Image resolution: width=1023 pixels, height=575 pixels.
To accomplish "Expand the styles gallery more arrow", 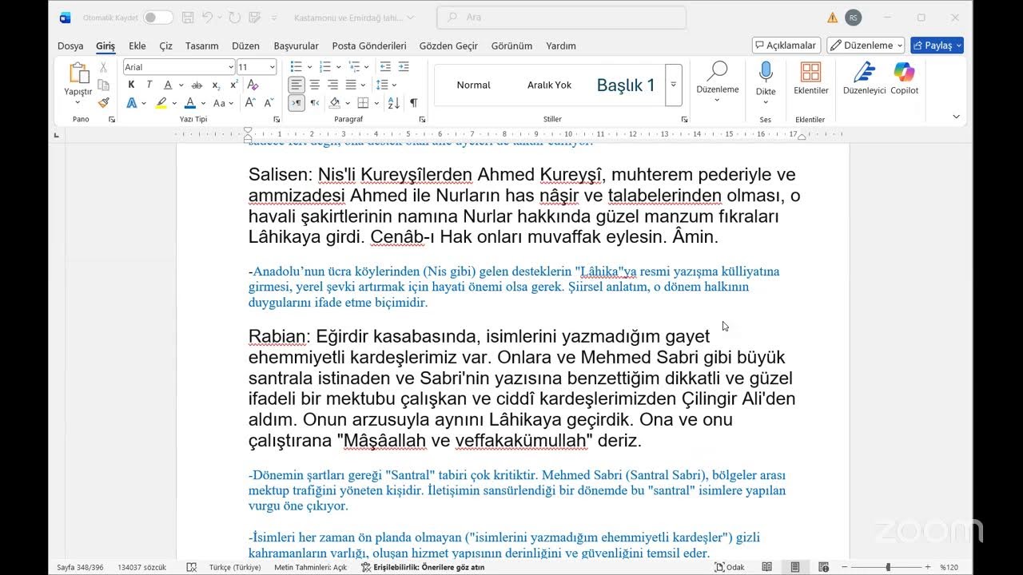I will pos(674,85).
